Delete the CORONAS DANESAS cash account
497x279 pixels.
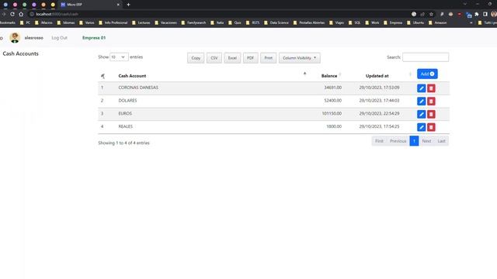click(x=431, y=88)
